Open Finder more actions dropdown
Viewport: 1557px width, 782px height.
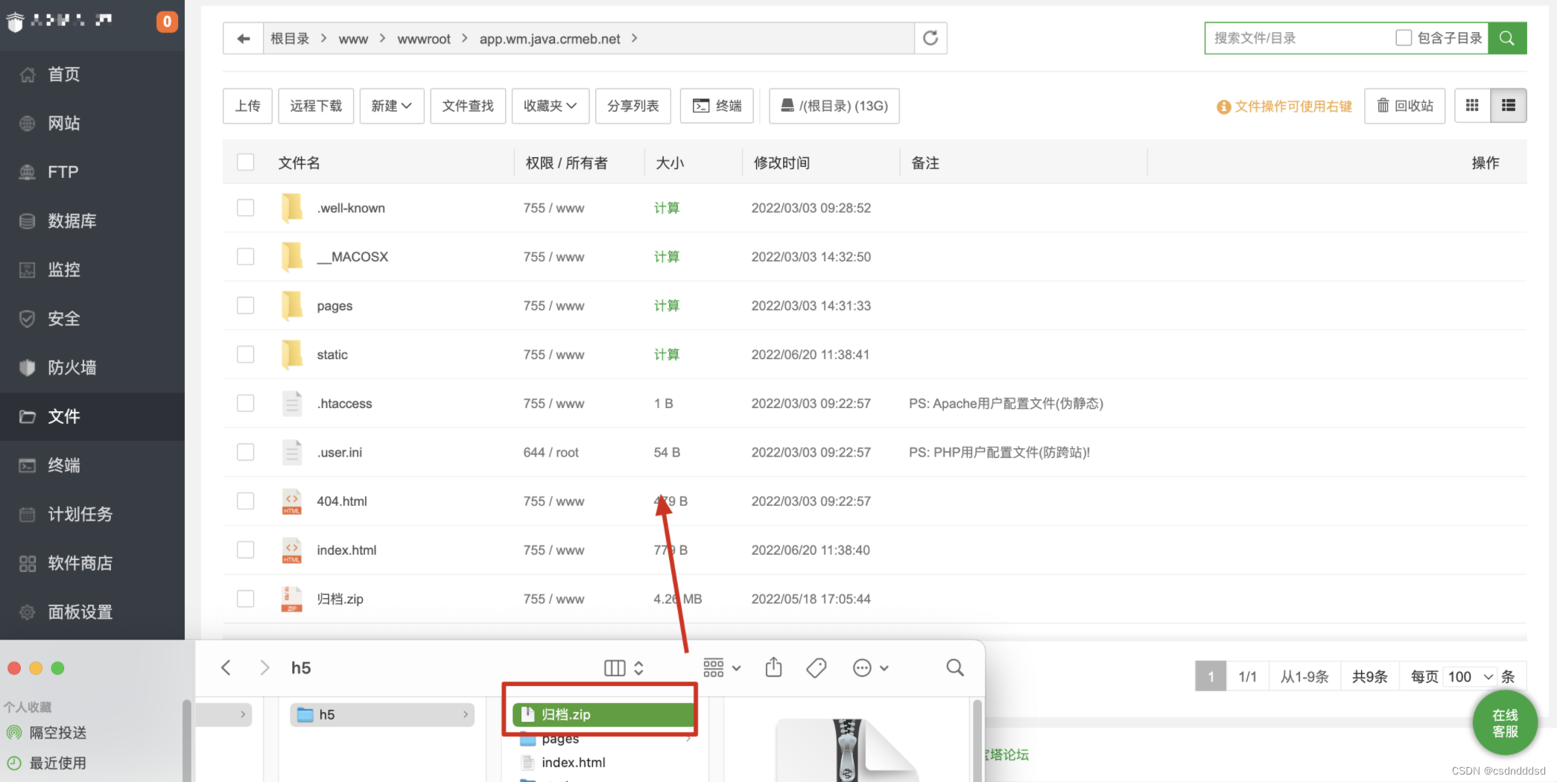point(870,668)
